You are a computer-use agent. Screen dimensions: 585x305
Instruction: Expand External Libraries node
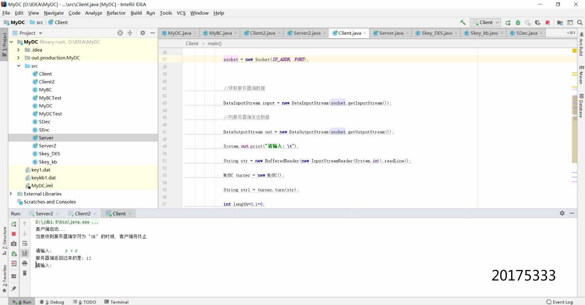11,194
